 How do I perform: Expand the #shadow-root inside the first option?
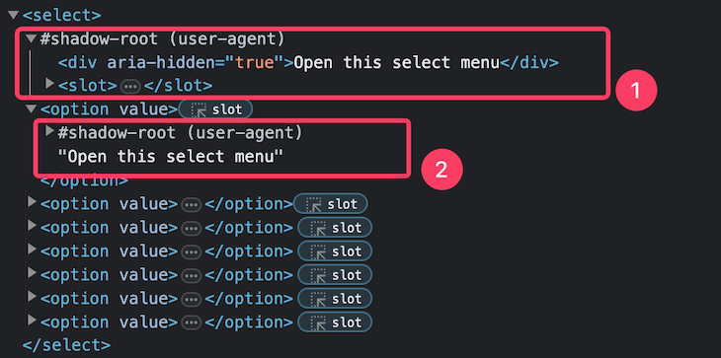pyautogui.click(x=49, y=131)
